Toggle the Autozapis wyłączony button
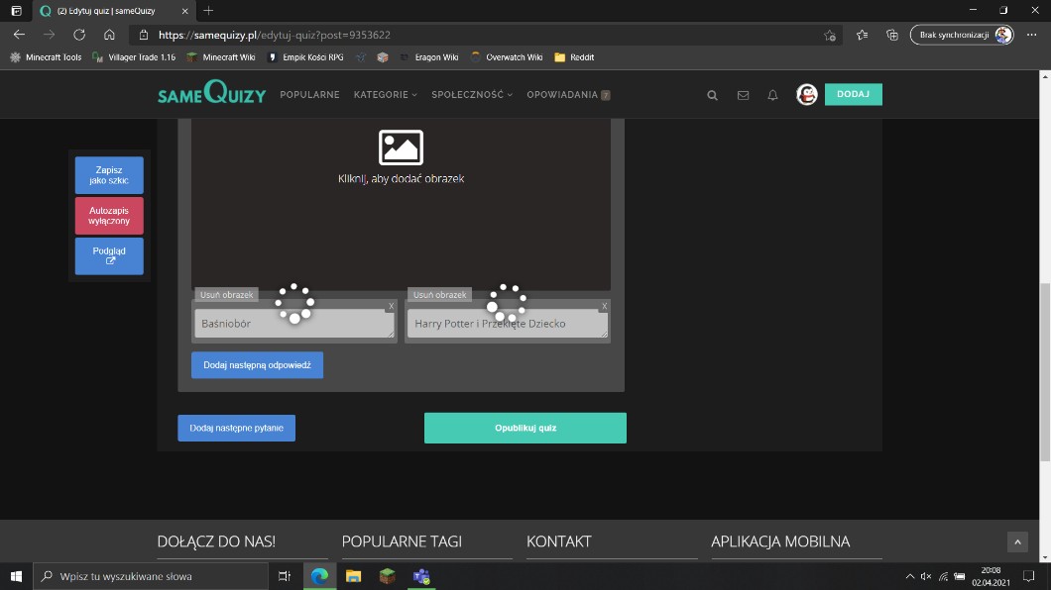Screen dimensions: 1051x590 109,216
